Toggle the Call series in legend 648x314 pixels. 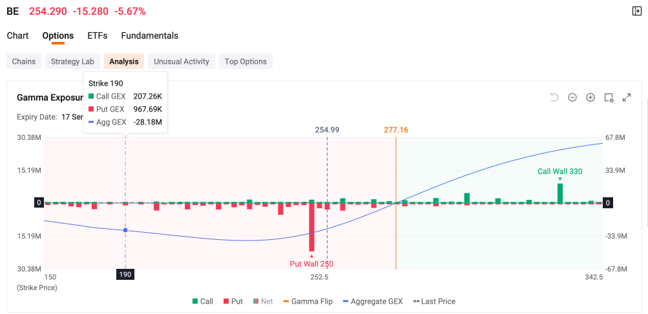pos(202,301)
